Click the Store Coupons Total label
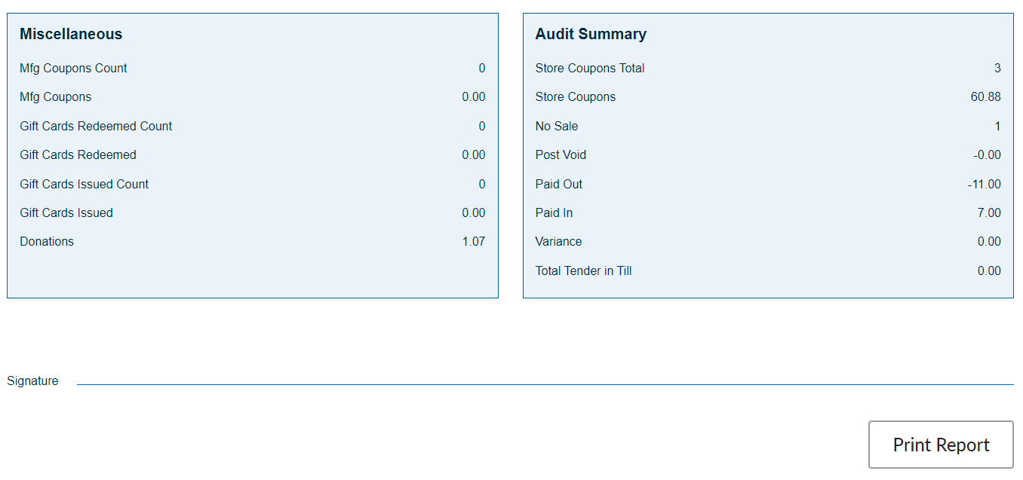 tap(590, 68)
